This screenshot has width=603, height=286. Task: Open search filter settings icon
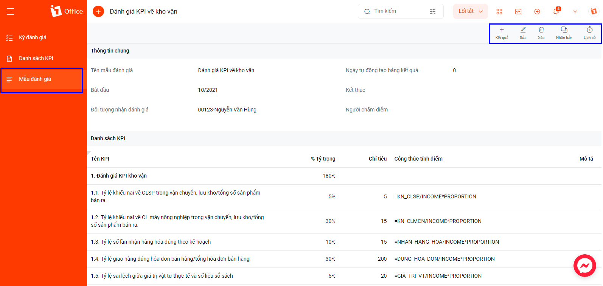(432, 11)
